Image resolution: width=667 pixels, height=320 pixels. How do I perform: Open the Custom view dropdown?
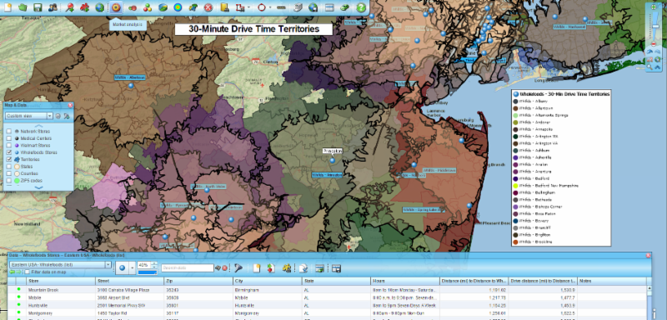tap(28, 116)
